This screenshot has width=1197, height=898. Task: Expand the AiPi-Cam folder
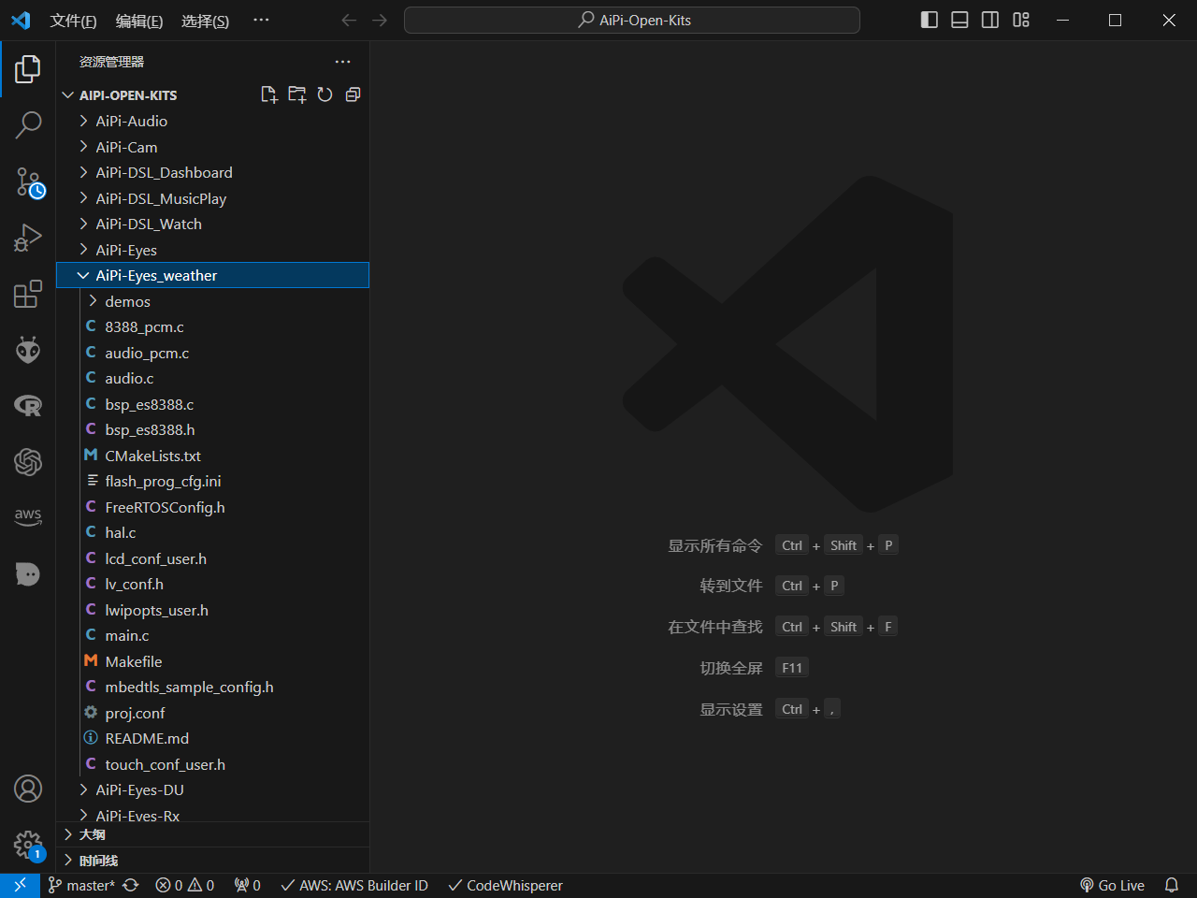(x=213, y=147)
